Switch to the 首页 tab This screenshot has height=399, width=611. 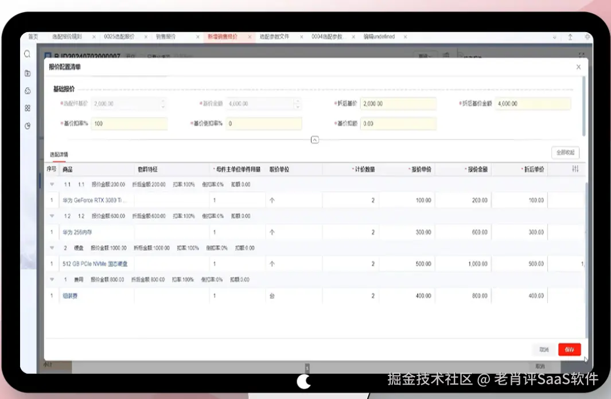click(33, 37)
